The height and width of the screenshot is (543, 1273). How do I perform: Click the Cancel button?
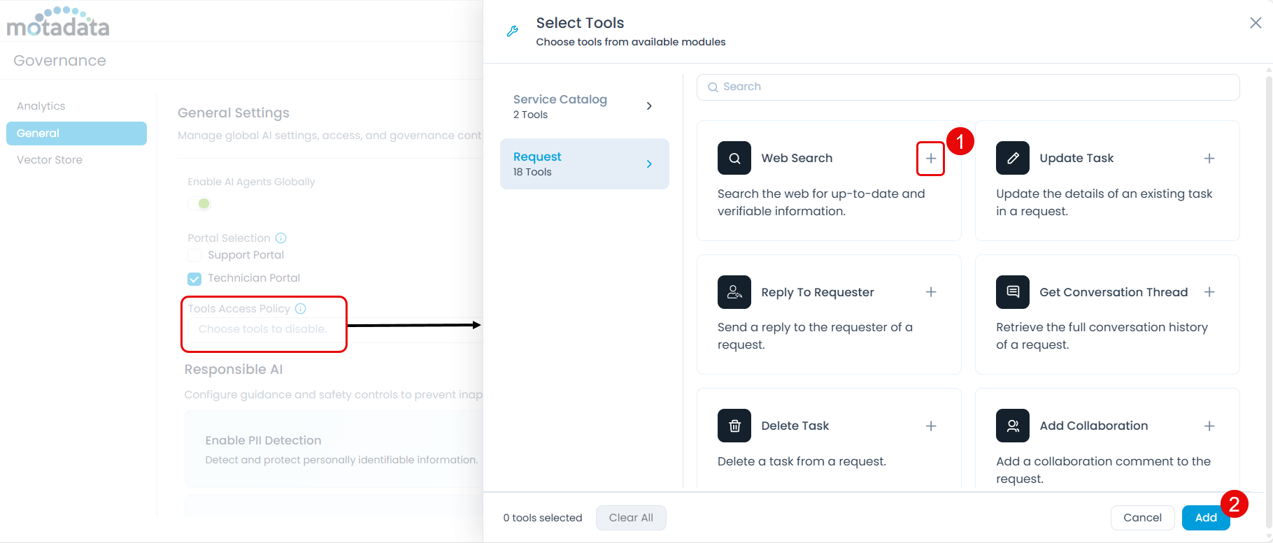pos(1142,518)
